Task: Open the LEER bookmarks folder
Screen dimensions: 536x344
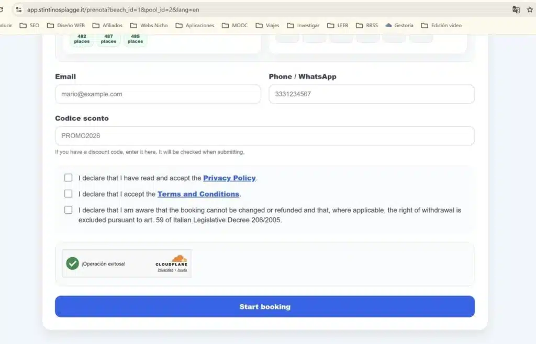Action: (338, 25)
